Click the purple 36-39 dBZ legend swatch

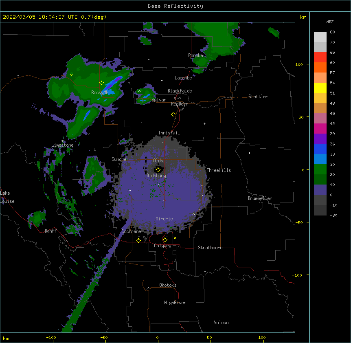click(320, 139)
